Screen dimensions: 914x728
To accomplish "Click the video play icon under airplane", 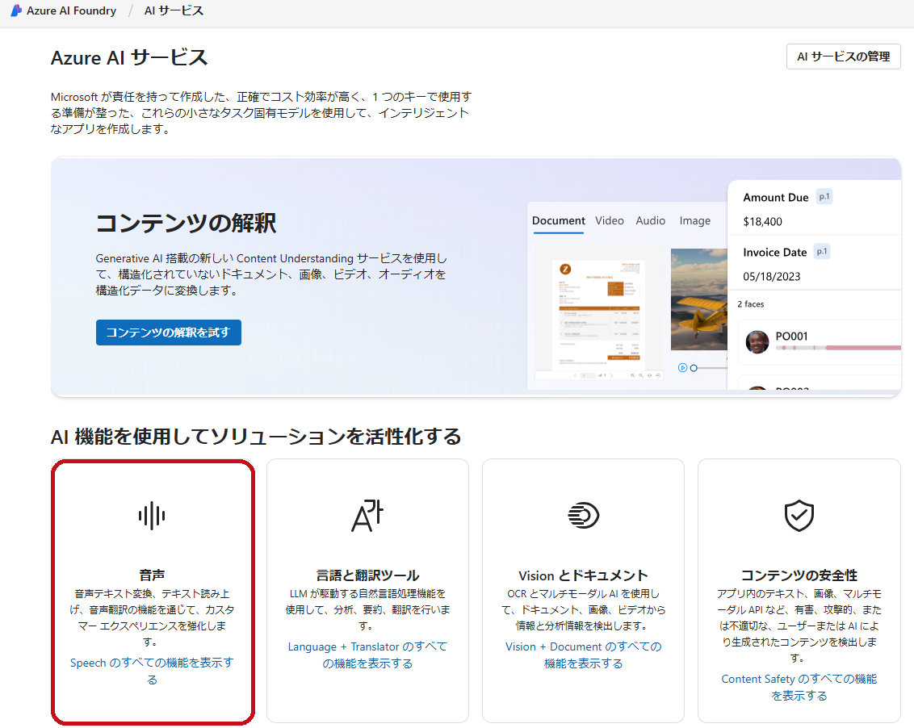I will (682, 368).
